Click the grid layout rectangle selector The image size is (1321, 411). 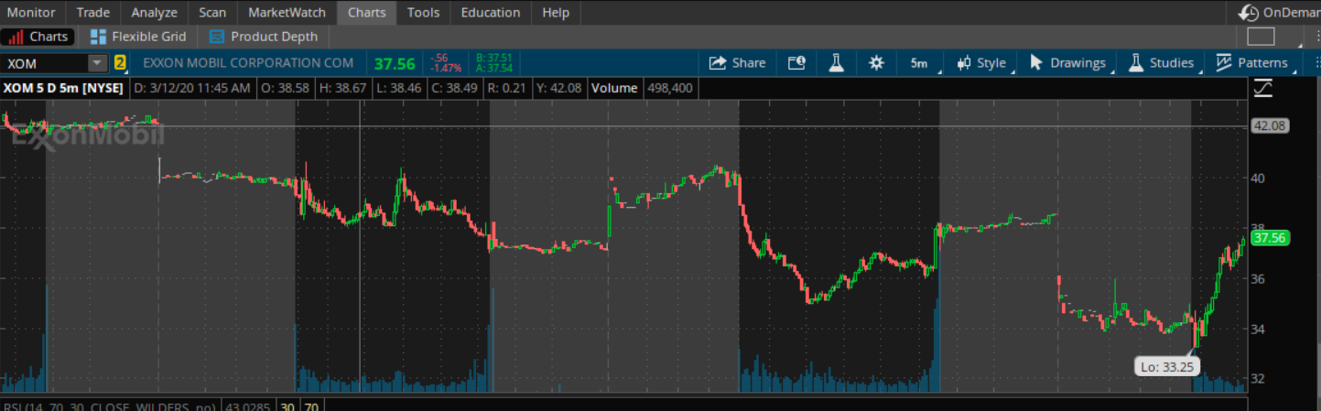tap(1261, 37)
